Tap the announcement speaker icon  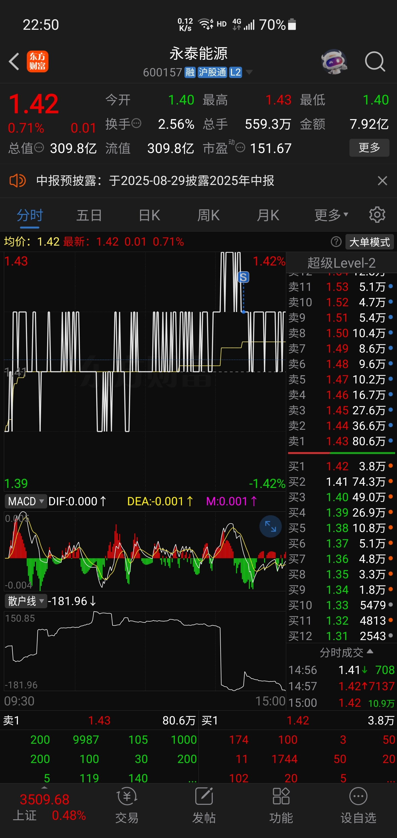point(18,180)
